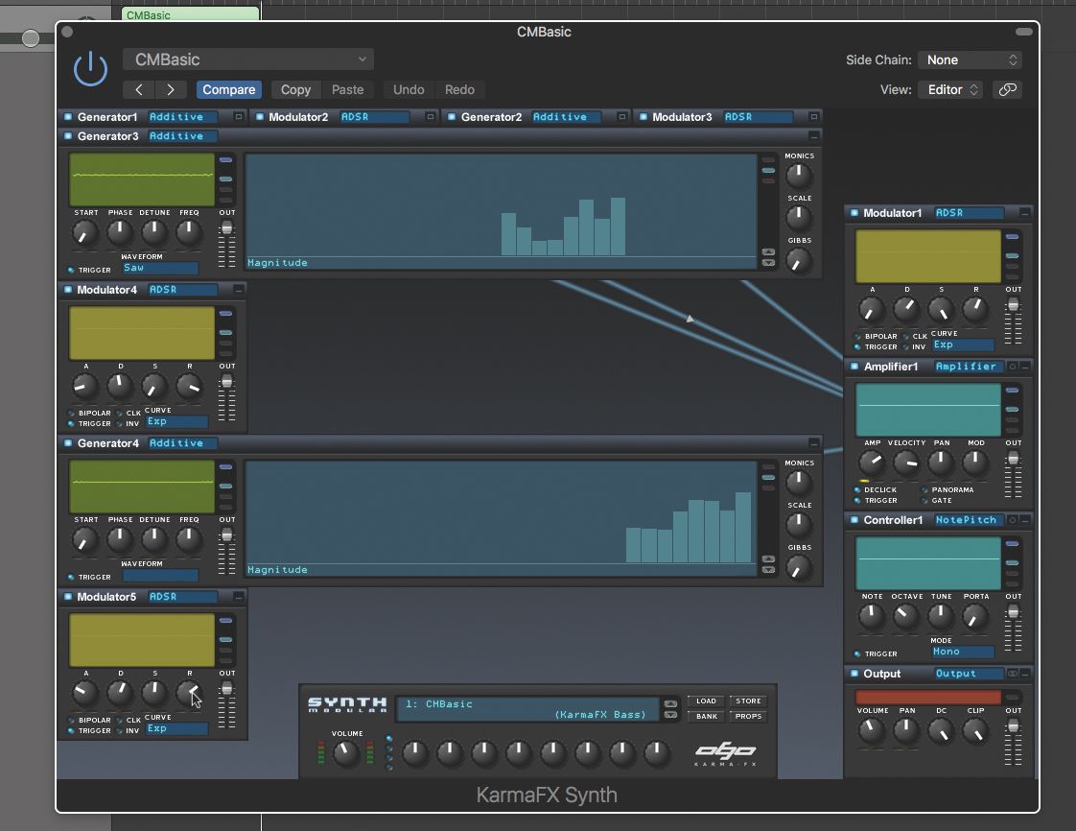Open the Side Chain dropdown
This screenshot has width=1076, height=831.
pos(970,59)
